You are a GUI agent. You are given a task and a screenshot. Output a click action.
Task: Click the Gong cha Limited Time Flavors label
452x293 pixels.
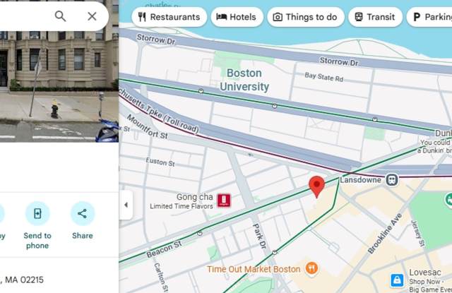pyautogui.click(x=182, y=201)
